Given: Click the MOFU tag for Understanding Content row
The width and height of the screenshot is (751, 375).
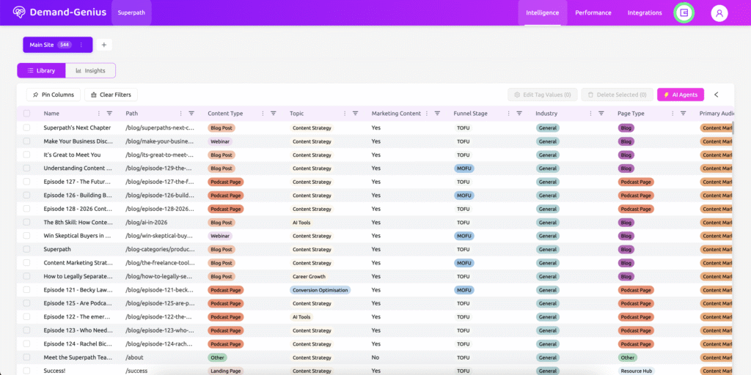Looking at the screenshot, I should tap(464, 168).
